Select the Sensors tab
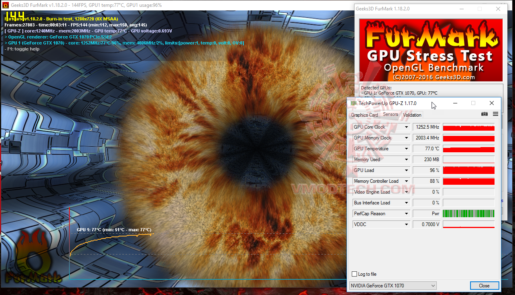The width and height of the screenshot is (515, 295). coord(391,114)
